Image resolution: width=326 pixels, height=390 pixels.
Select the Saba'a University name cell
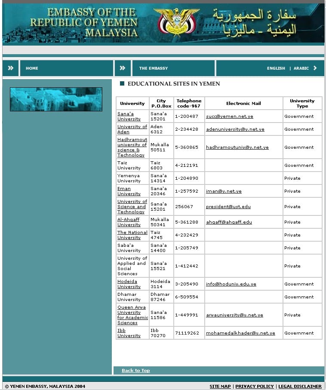pyautogui.click(x=132, y=248)
